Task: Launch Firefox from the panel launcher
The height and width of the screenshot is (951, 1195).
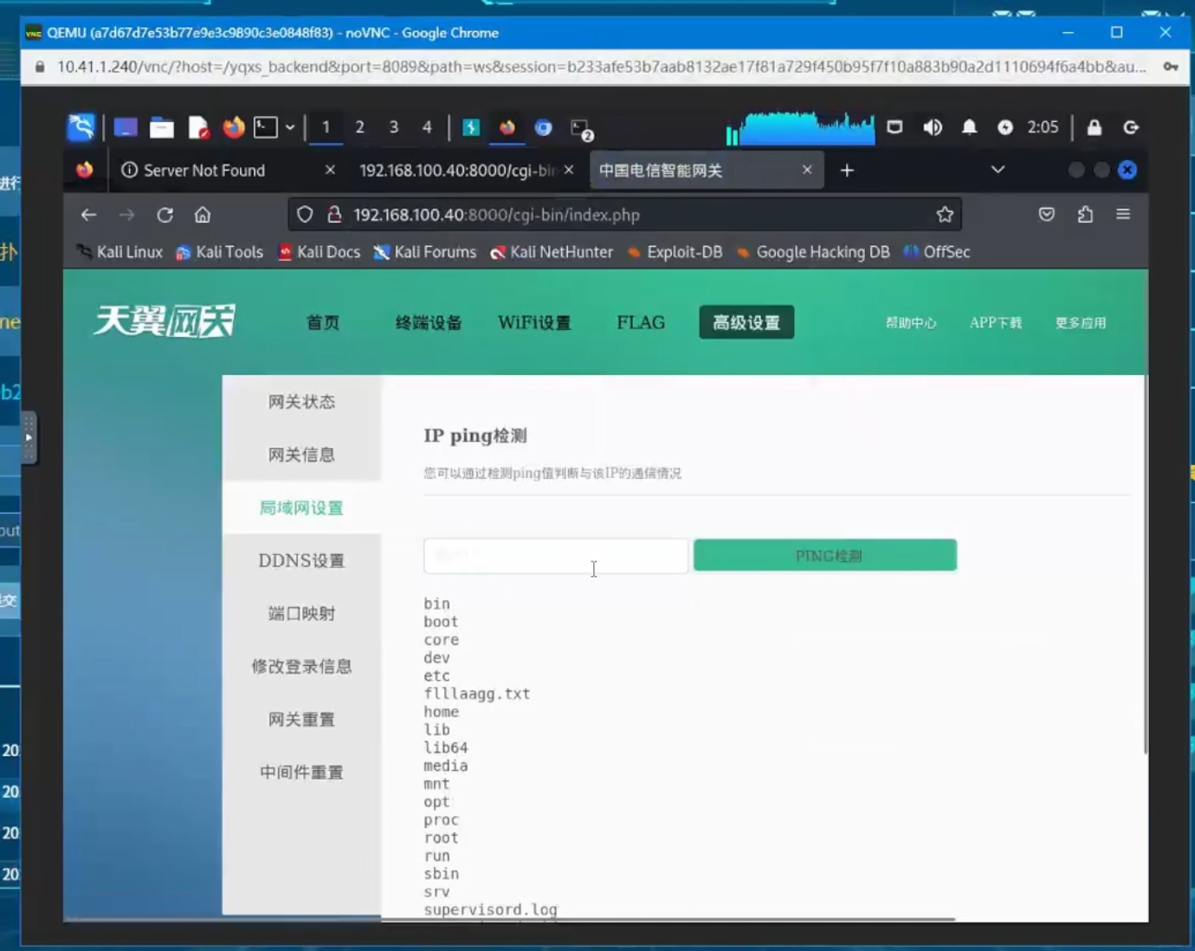Action: [233, 128]
